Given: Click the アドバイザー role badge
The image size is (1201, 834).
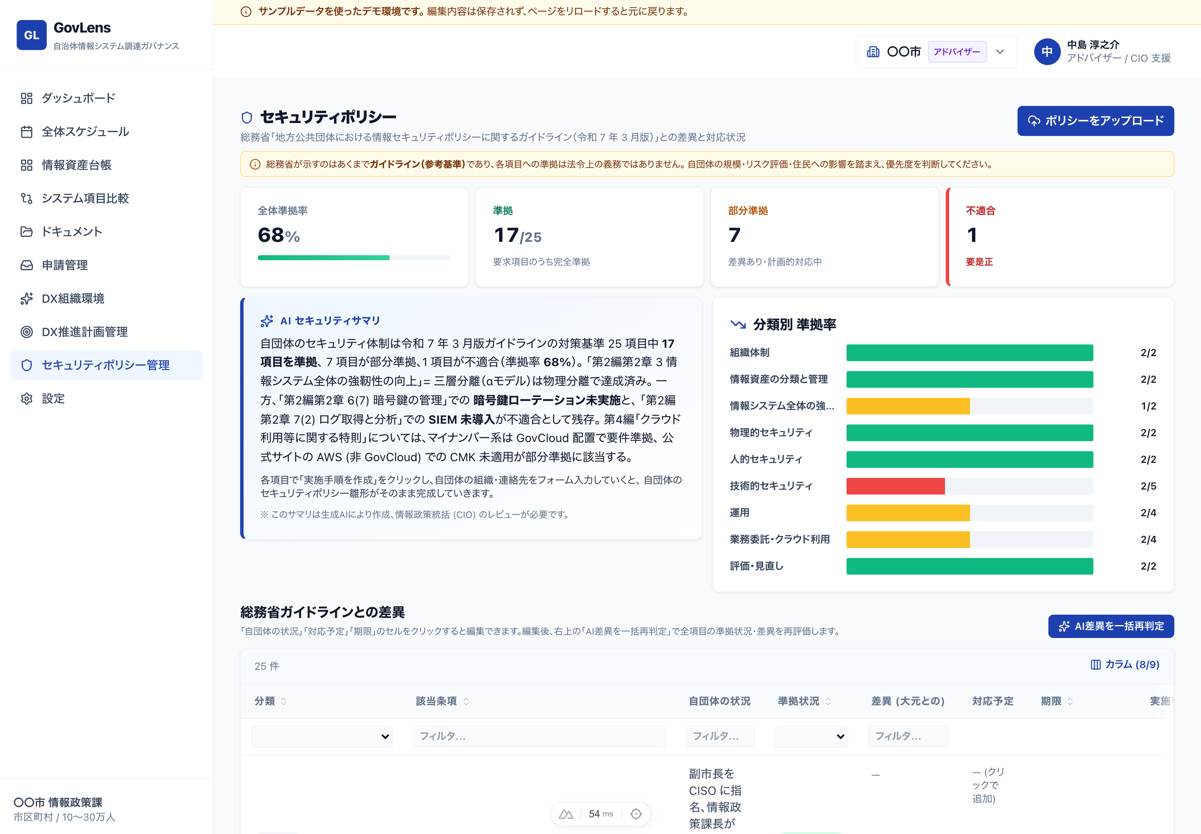Looking at the screenshot, I should pyautogui.click(x=957, y=52).
